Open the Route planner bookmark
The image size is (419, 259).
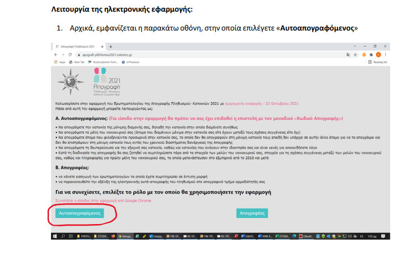[106, 63]
